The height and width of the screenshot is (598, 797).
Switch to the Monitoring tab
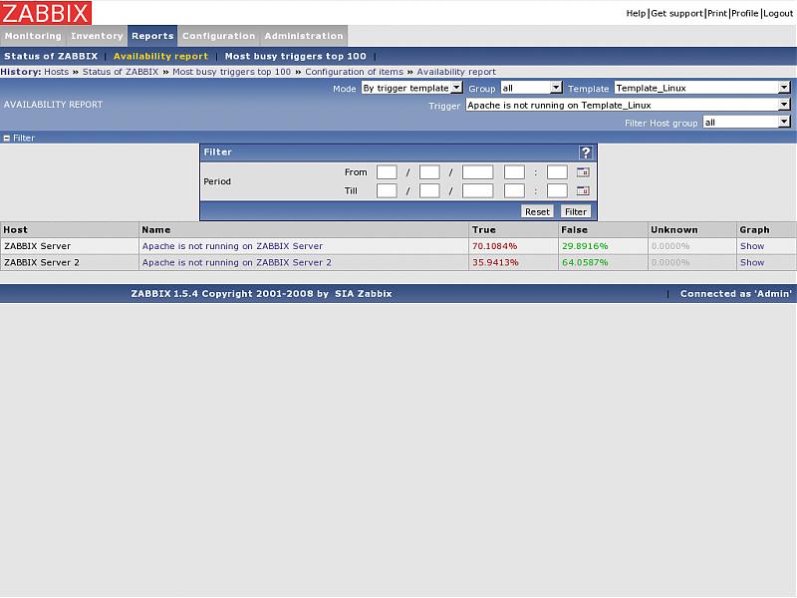[x=33, y=36]
